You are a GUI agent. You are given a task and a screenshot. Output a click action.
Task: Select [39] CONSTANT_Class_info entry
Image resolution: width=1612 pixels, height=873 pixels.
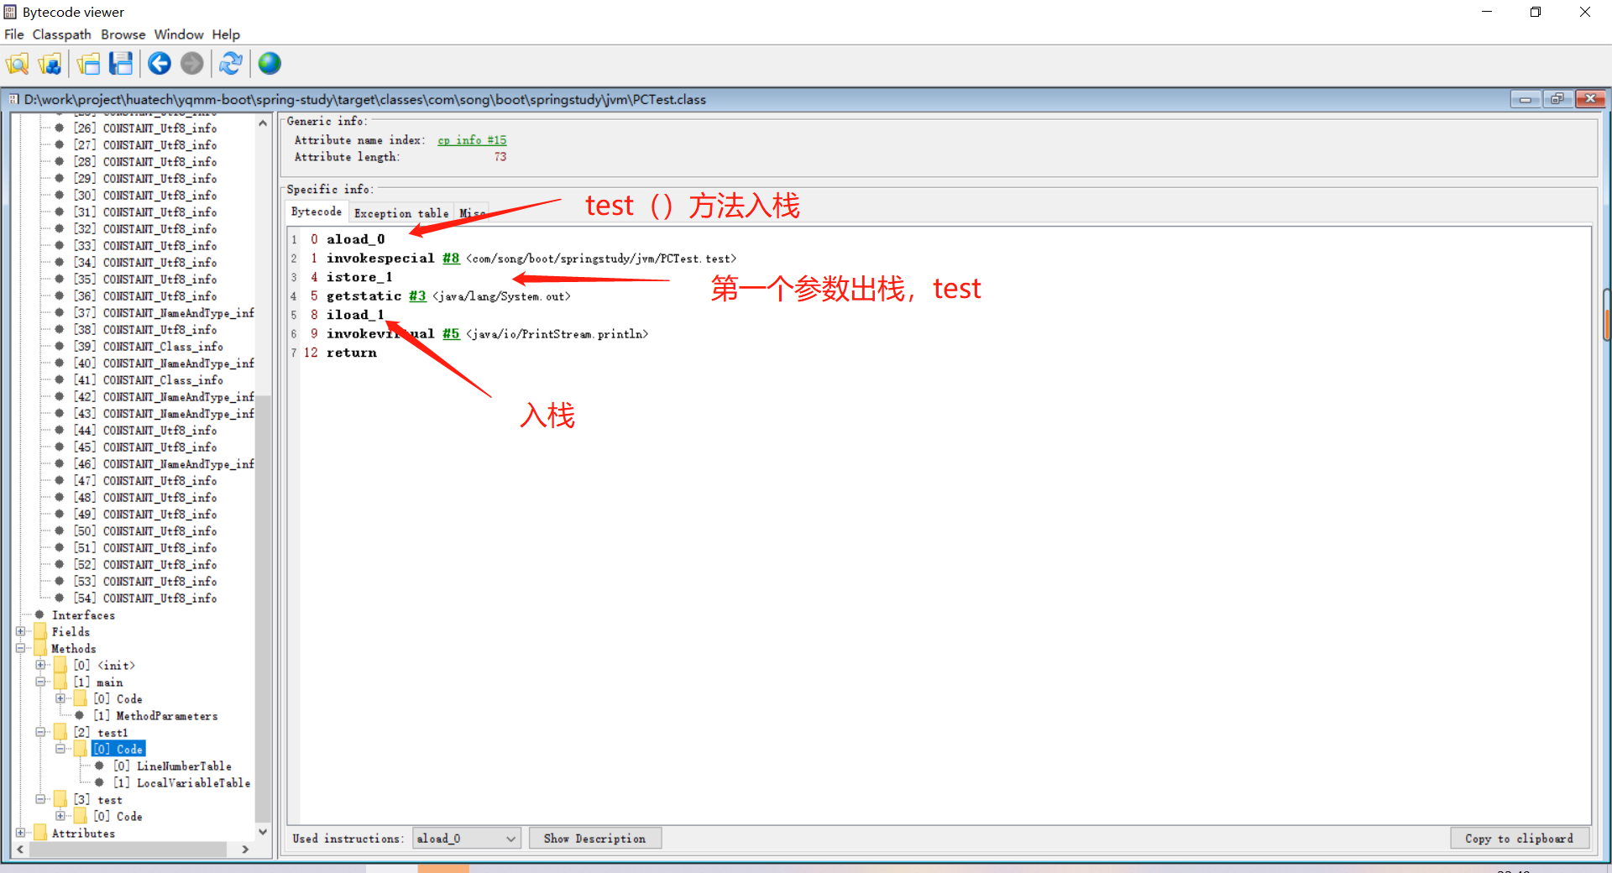pyautogui.click(x=148, y=346)
